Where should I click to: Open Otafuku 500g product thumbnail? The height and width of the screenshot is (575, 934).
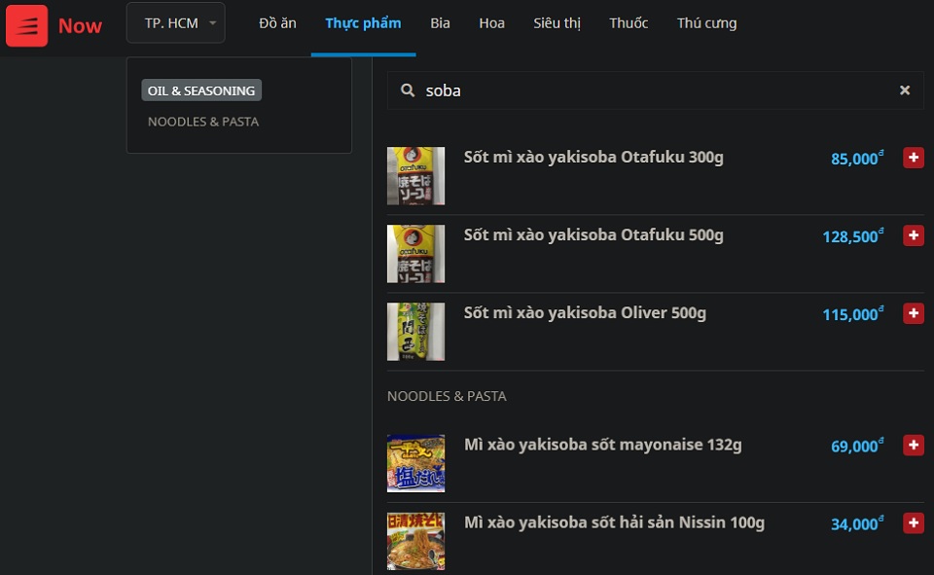pos(415,254)
